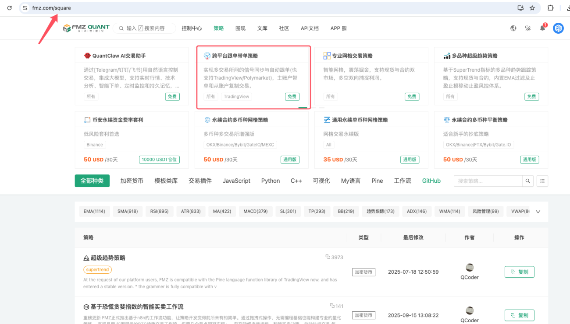The height and width of the screenshot is (324, 570).
Task: Open the 社区 nav item
Action: [284, 28]
